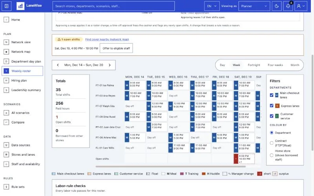
Task: Click the short legend badge
Action: [260, 174]
